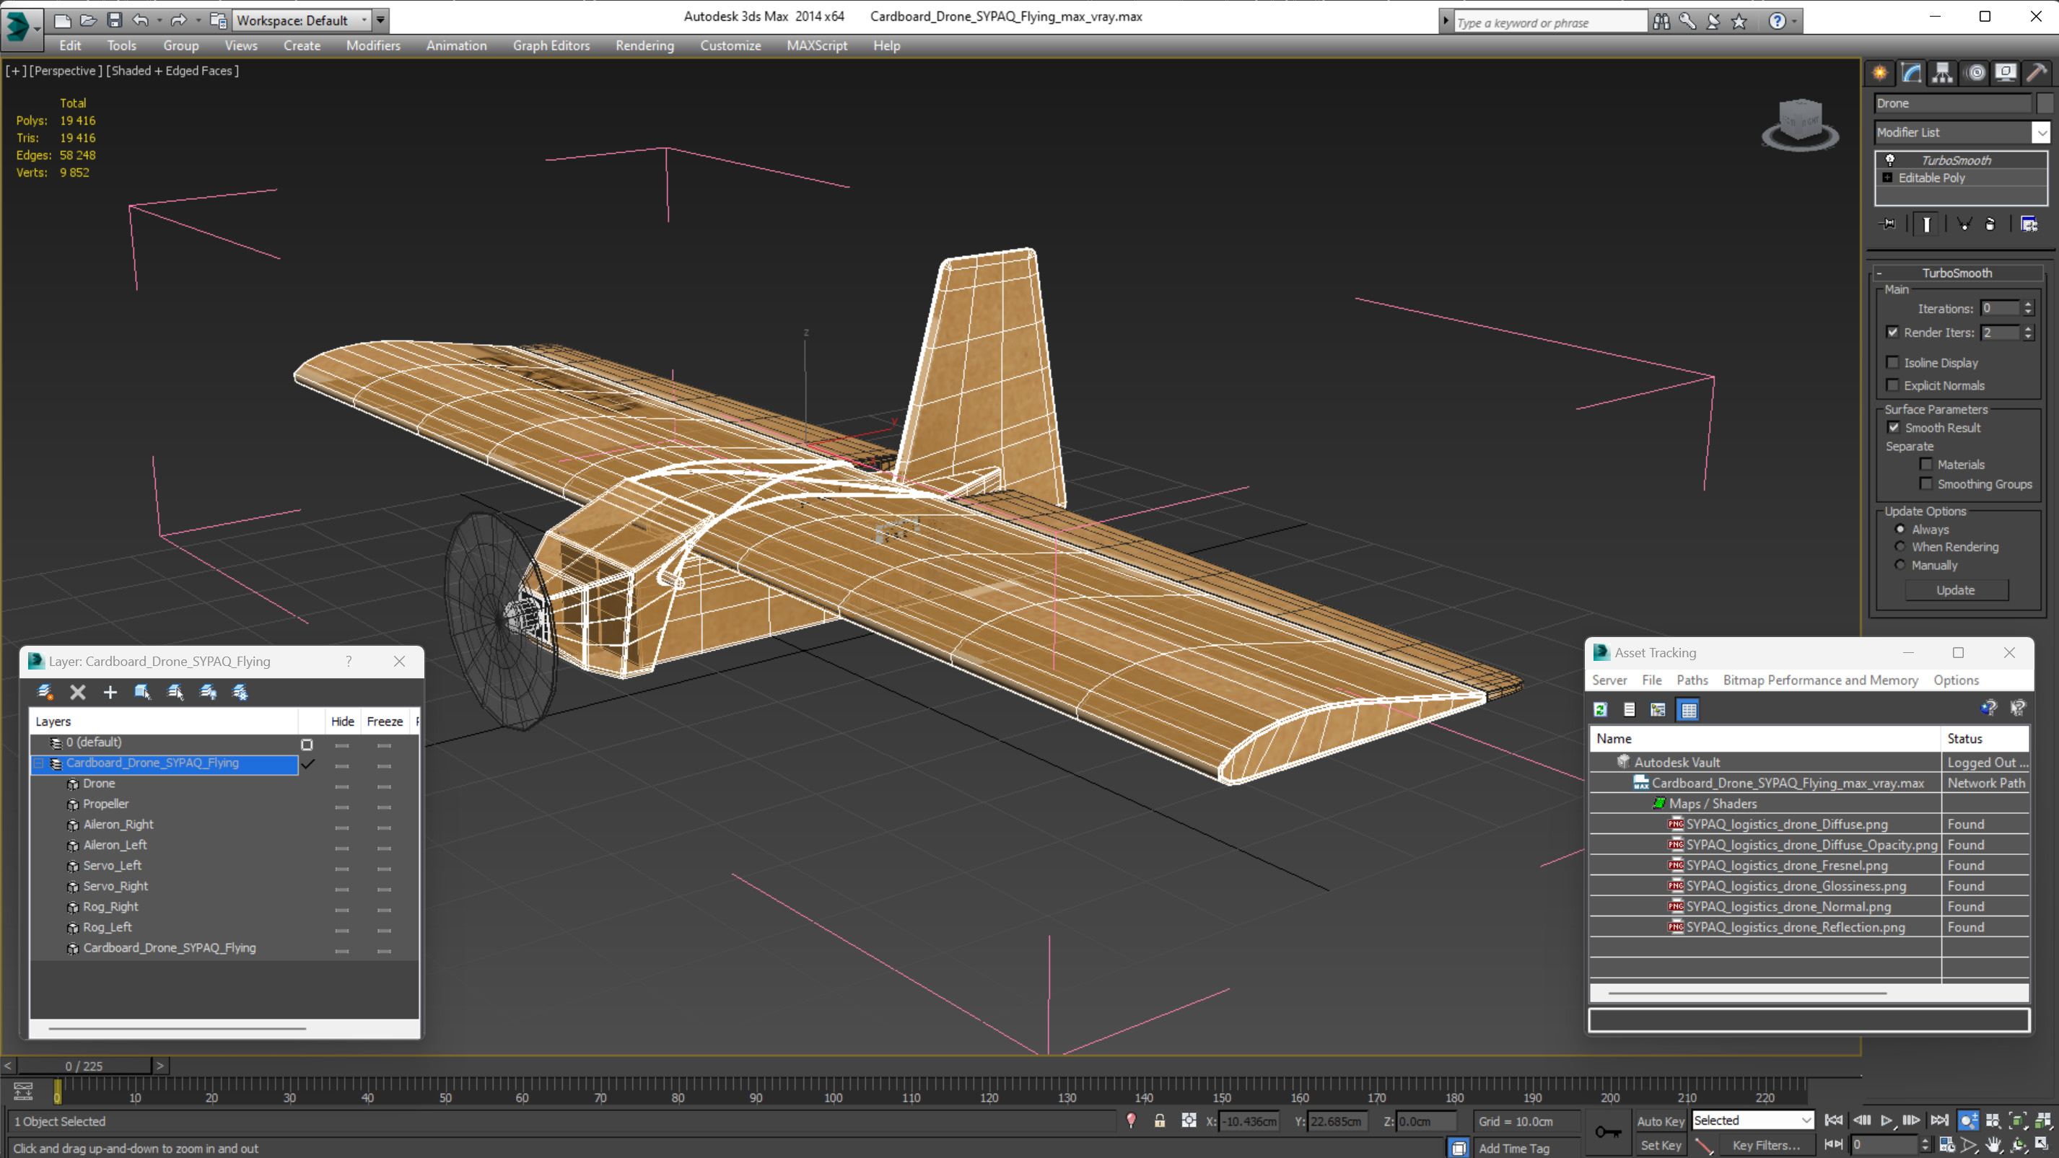Click Refresh icon in Asset Tracking
Image resolution: width=2059 pixels, height=1158 pixels.
[1600, 710]
